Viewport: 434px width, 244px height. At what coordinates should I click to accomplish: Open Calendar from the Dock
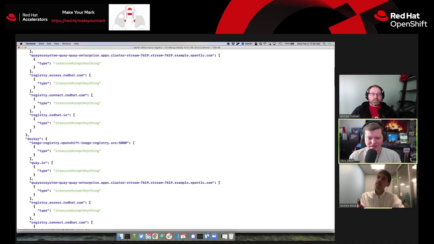[183, 236]
